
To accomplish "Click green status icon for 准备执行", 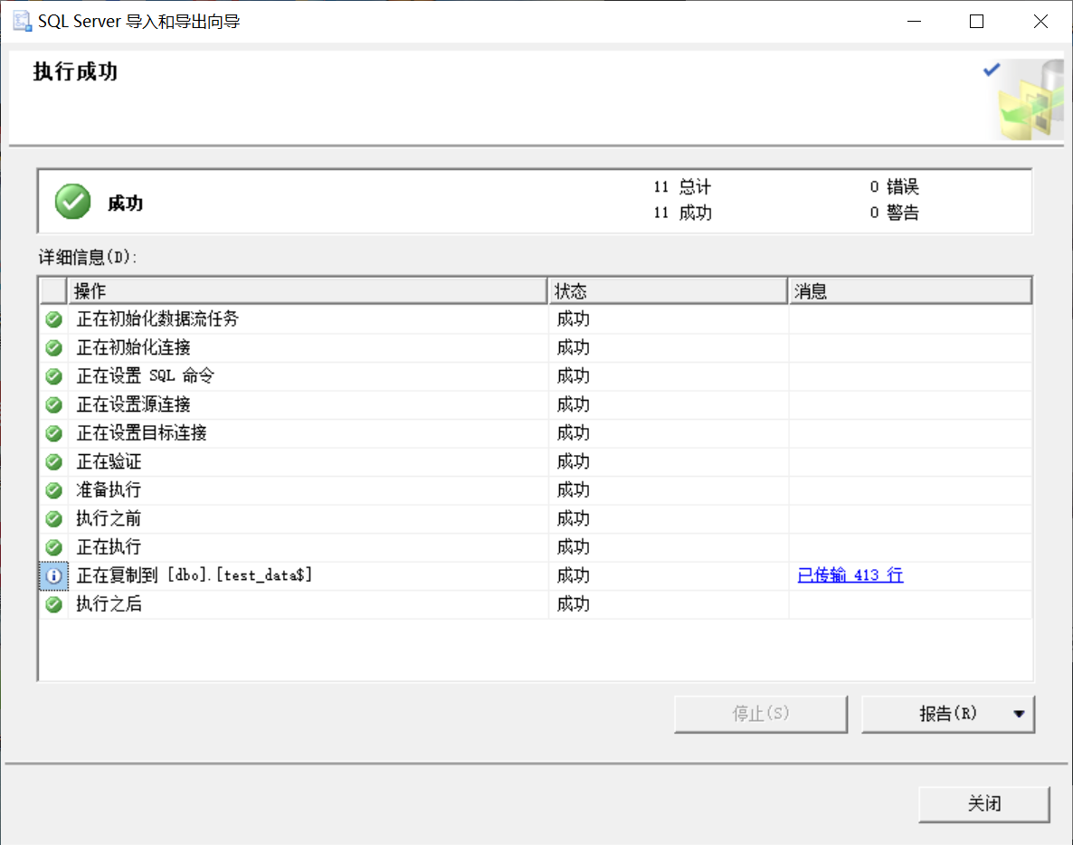I will [x=54, y=490].
